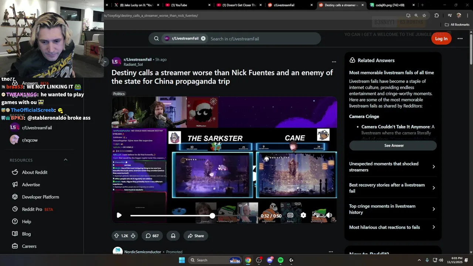Open the All Bookmarks folder
The width and height of the screenshot is (473, 266).
457,25
